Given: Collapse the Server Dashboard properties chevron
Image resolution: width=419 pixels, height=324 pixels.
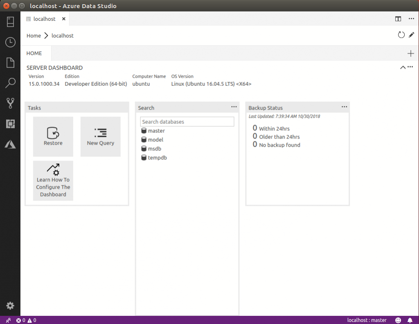Looking at the screenshot, I should click(x=403, y=67).
